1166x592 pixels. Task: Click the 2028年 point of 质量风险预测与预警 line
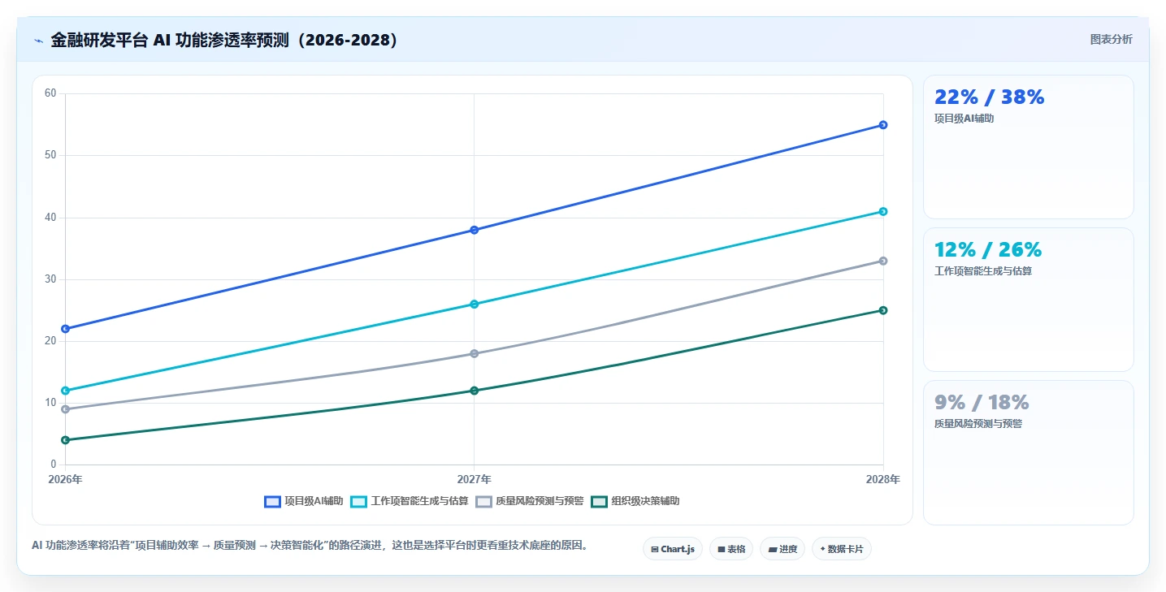pyautogui.click(x=883, y=261)
